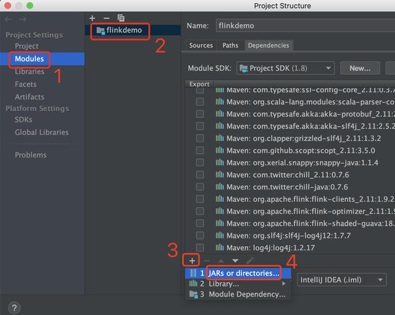Open the IntelliJ IDEA (.iml) format dropdown
395x315 pixels.
(x=341, y=280)
